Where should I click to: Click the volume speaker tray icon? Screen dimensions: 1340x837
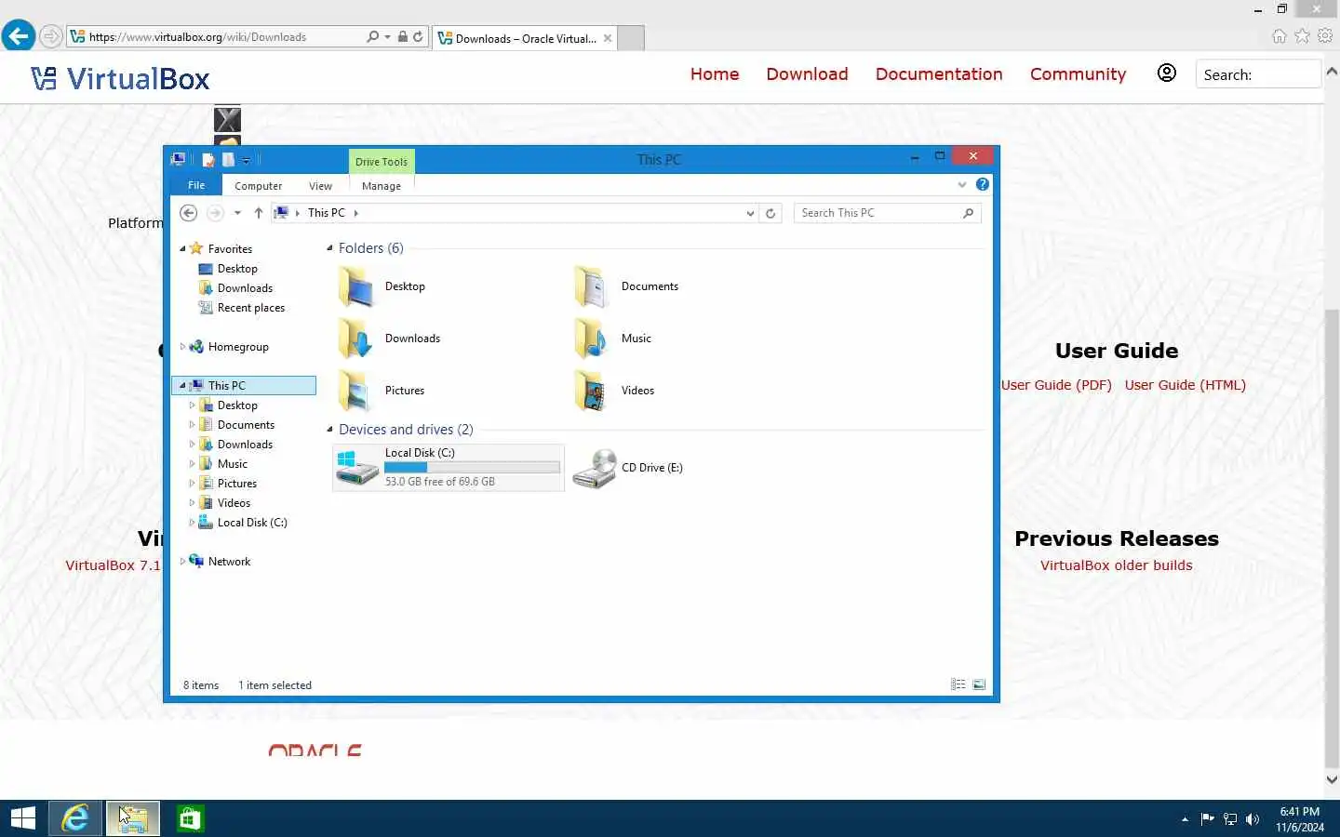click(1253, 819)
